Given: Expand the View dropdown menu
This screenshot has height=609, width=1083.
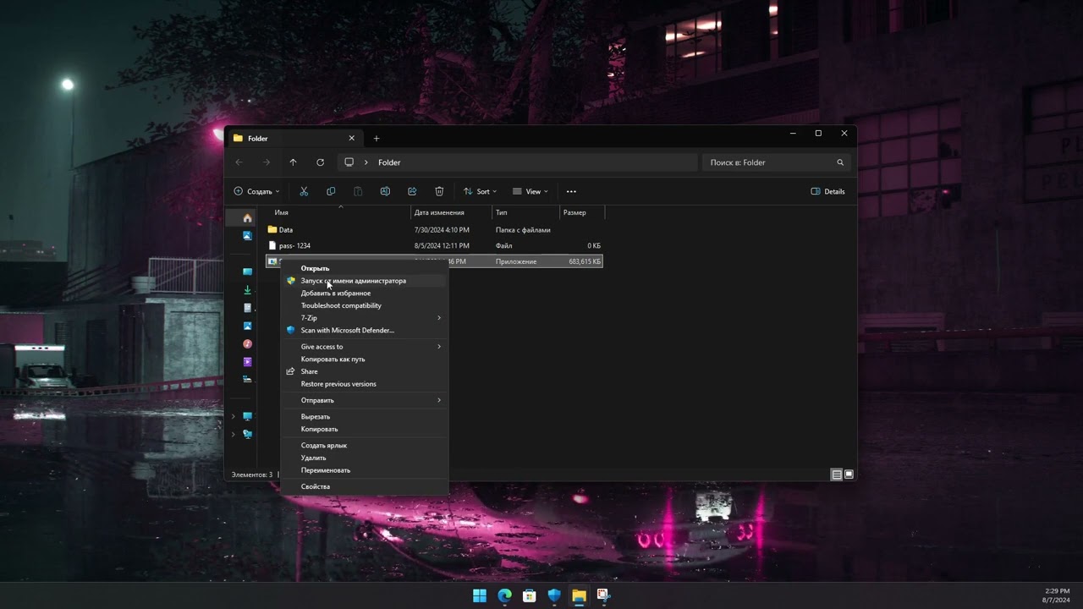Looking at the screenshot, I should [531, 191].
